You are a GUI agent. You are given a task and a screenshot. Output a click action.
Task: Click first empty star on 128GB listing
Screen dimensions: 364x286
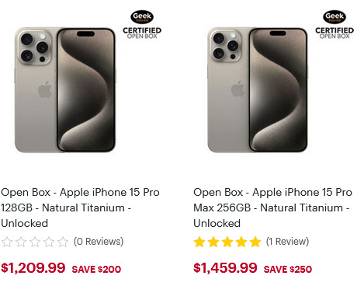(x=7, y=242)
